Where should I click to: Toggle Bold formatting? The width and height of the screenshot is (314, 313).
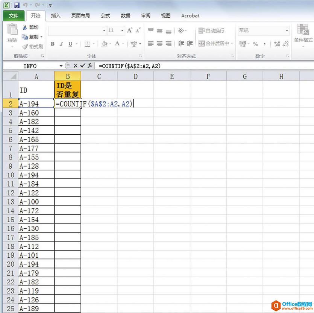click(x=53, y=44)
